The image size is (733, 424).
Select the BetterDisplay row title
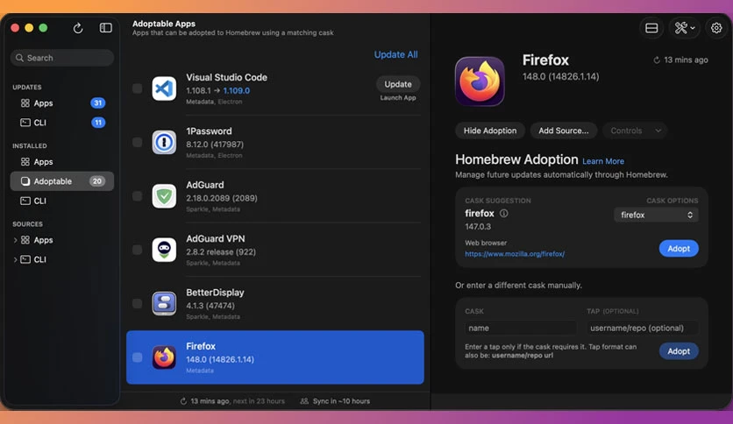[x=215, y=293]
